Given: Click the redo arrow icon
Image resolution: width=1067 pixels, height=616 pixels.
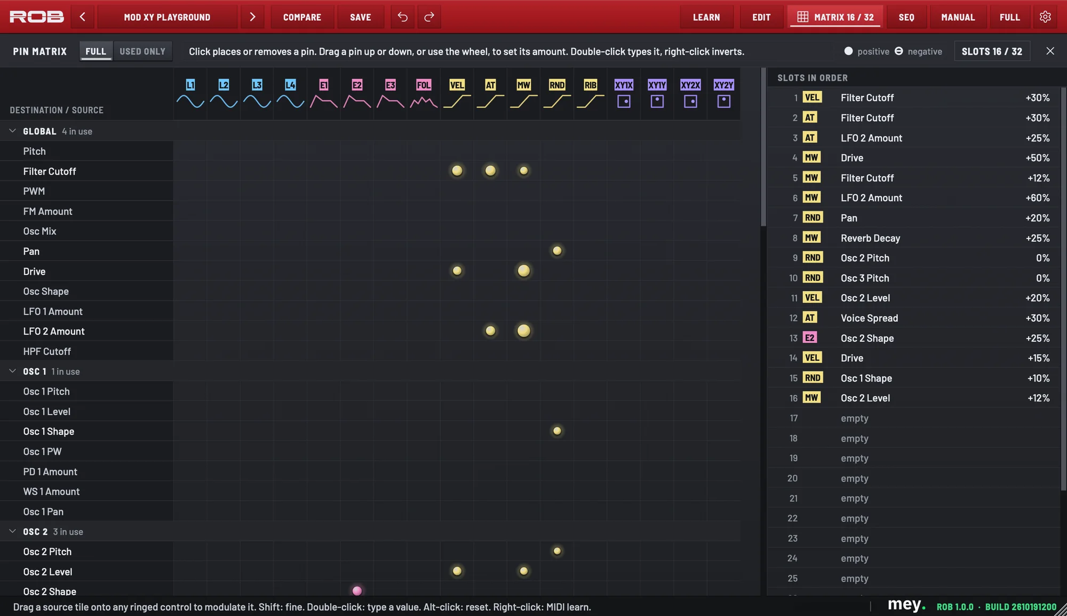Looking at the screenshot, I should coord(429,17).
